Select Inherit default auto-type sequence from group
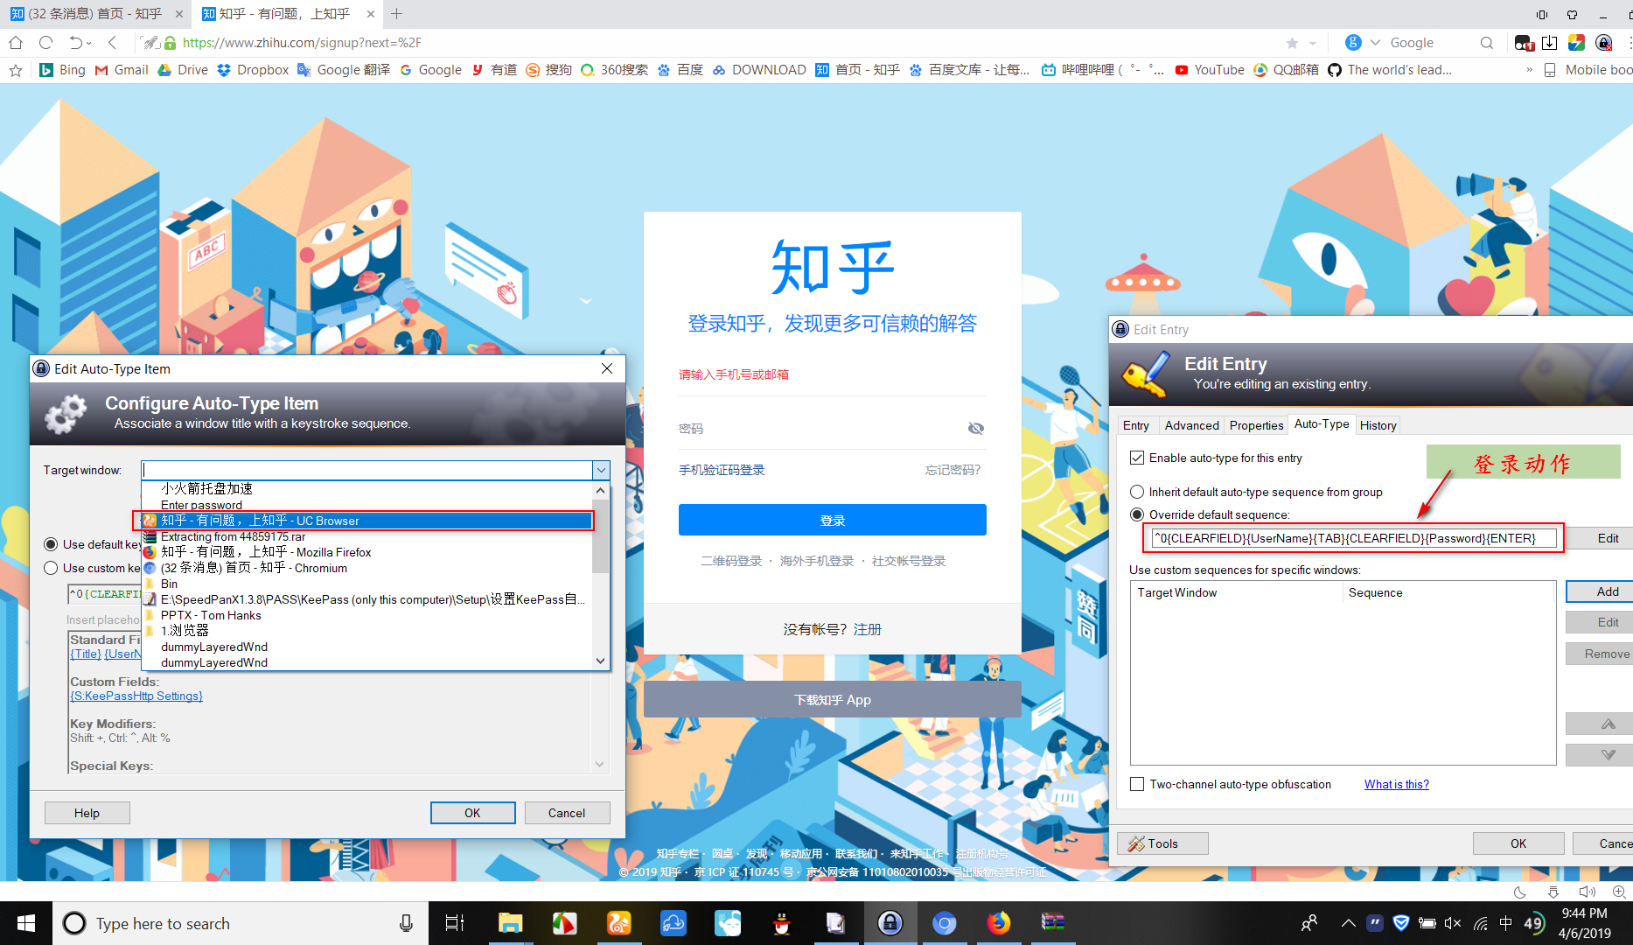This screenshot has width=1633, height=945. point(1137,492)
